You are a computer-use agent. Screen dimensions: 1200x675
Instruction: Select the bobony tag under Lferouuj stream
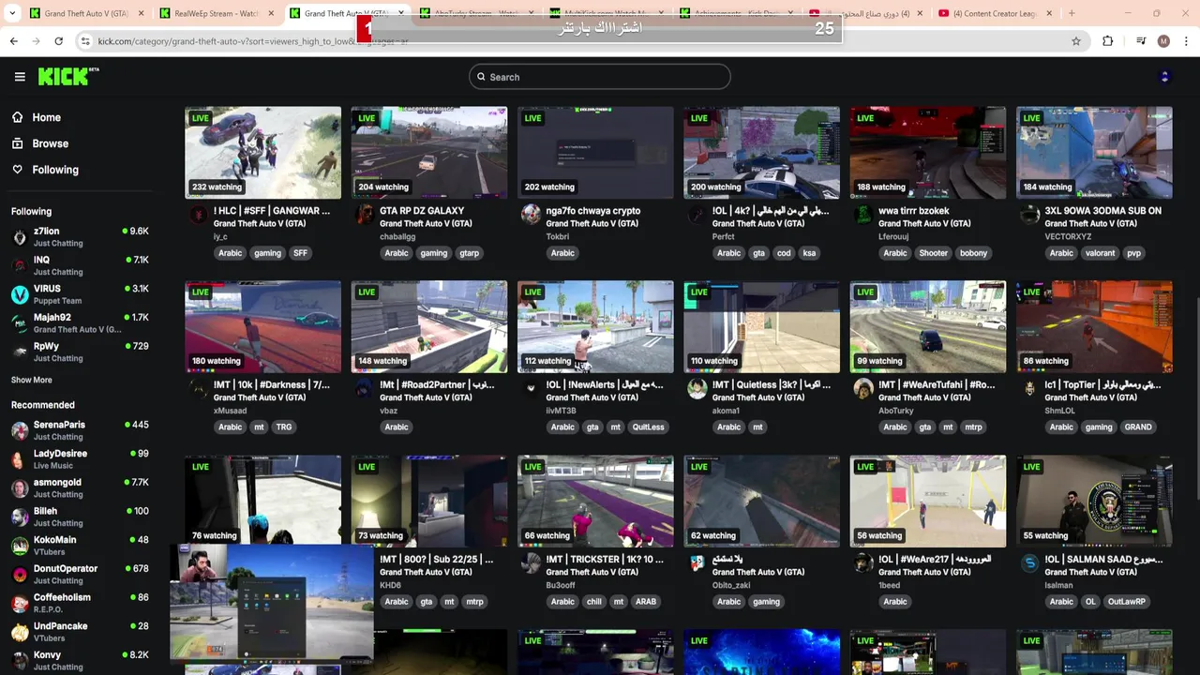(x=974, y=253)
